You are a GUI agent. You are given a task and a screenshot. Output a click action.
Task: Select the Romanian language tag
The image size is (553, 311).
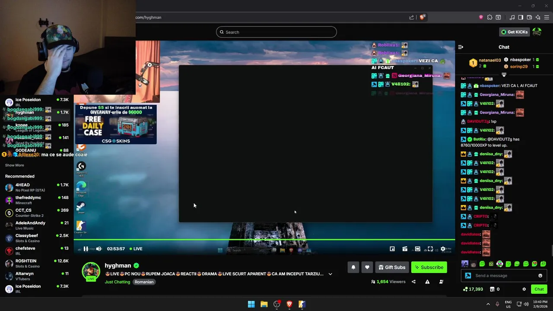tap(144, 282)
